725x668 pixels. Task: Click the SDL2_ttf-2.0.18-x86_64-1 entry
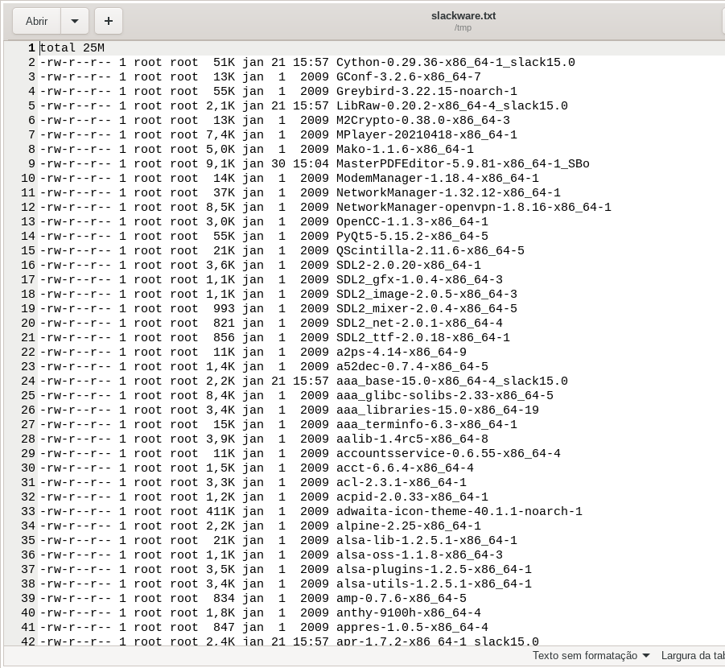coord(423,338)
